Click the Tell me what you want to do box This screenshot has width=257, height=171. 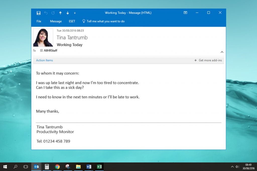(104, 21)
